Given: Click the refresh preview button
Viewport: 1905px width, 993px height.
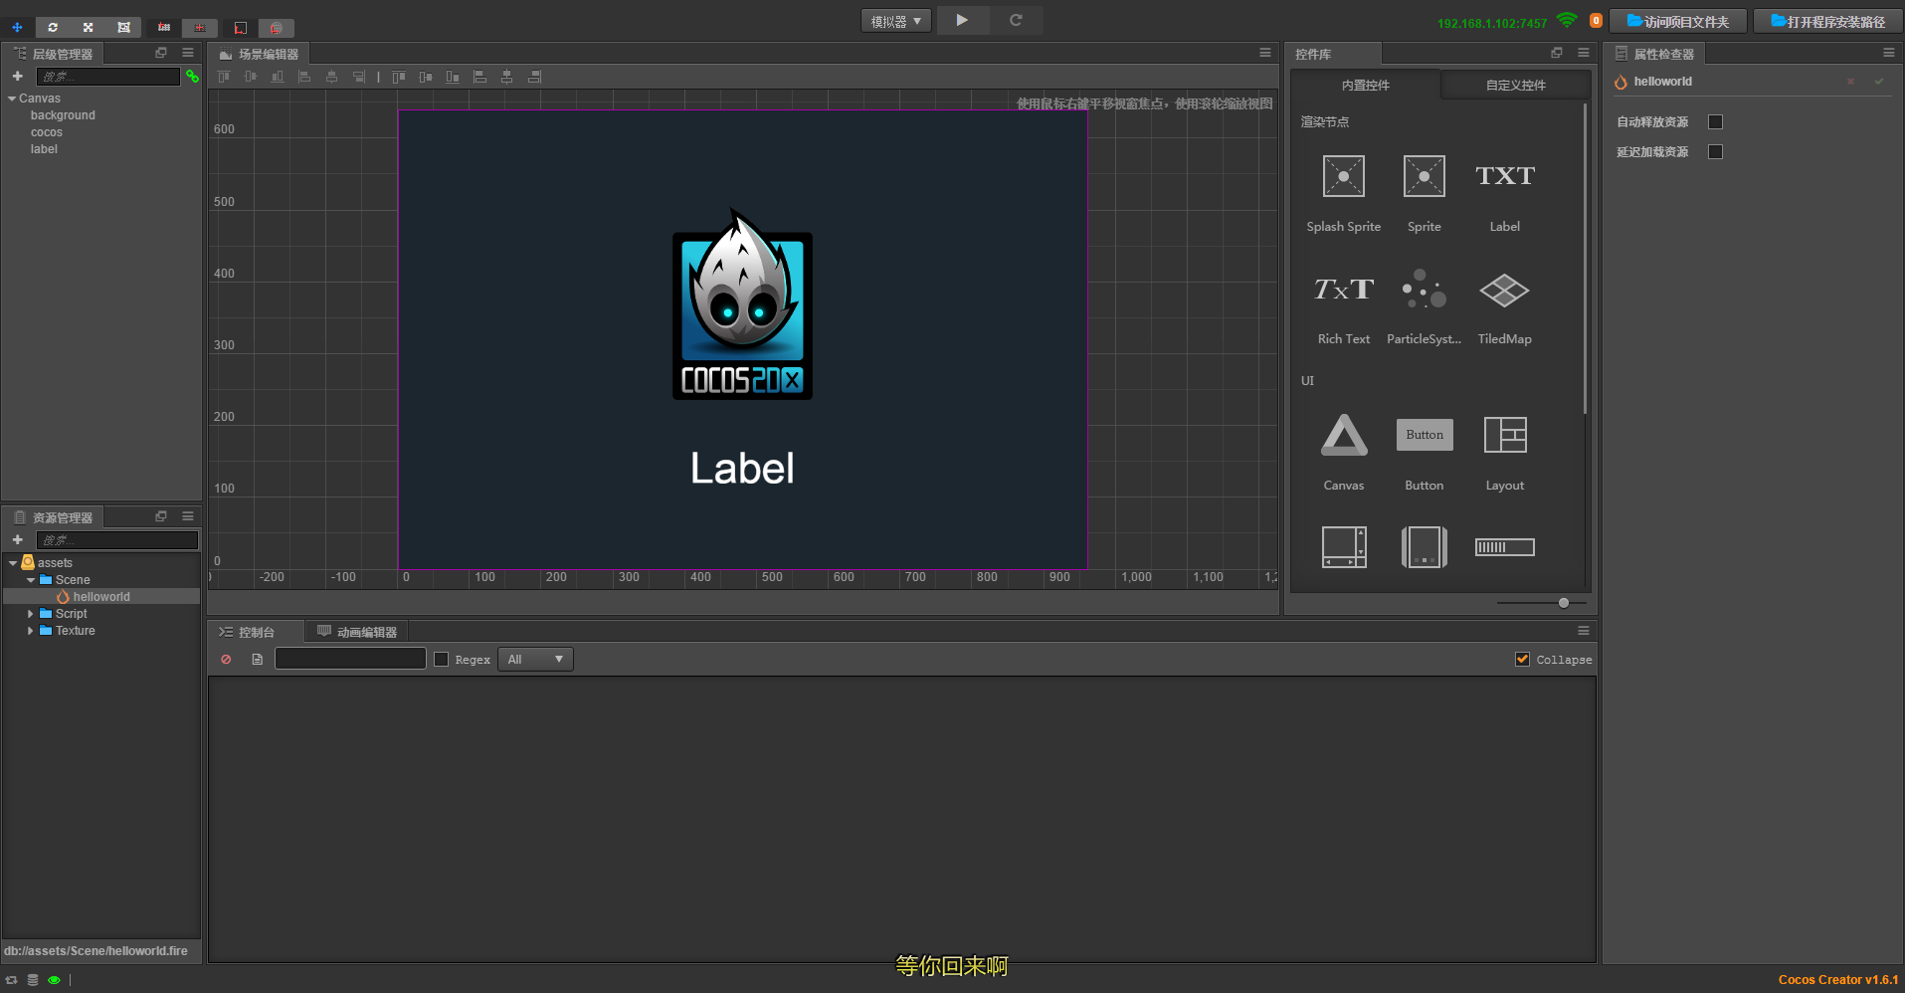Looking at the screenshot, I should [x=1016, y=20].
